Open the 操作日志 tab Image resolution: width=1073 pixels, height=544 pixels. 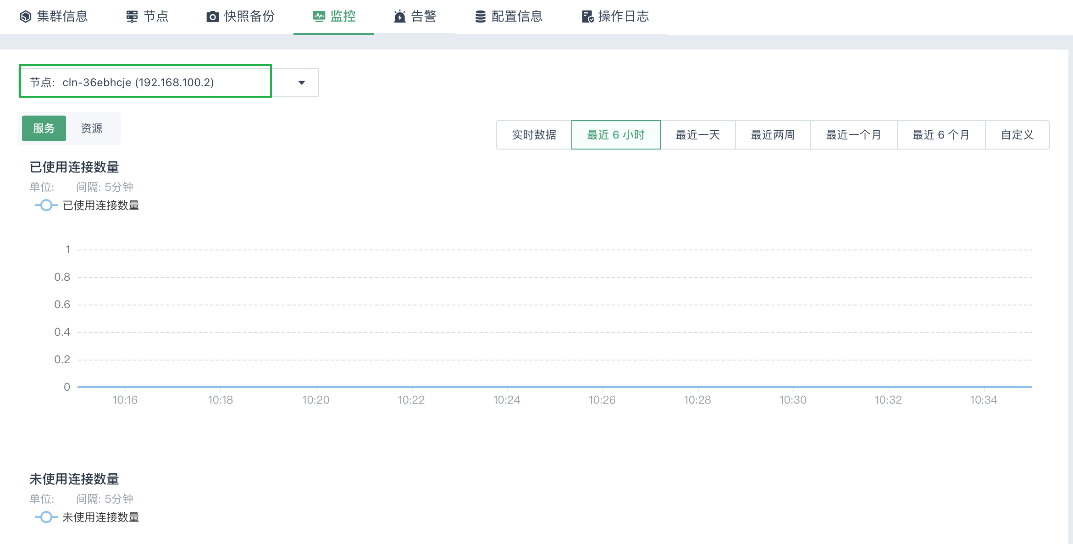coord(615,17)
